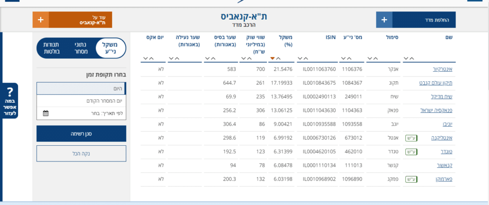
Task: Click the orange active descending sort on משקל
Action: click(x=273, y=58)
